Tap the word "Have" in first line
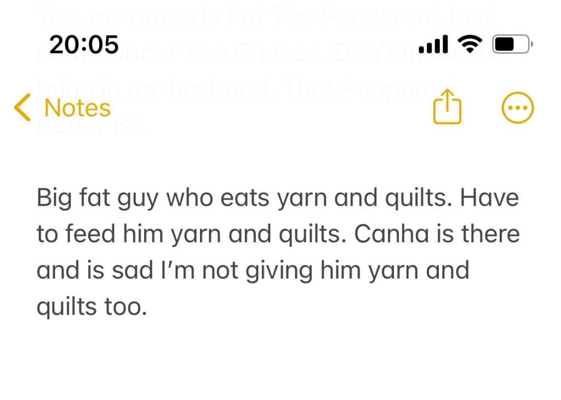This screenshot has height=400, width=561. pos(489,198)
